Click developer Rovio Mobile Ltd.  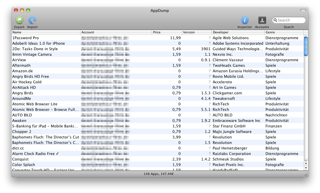click(228, 76)
